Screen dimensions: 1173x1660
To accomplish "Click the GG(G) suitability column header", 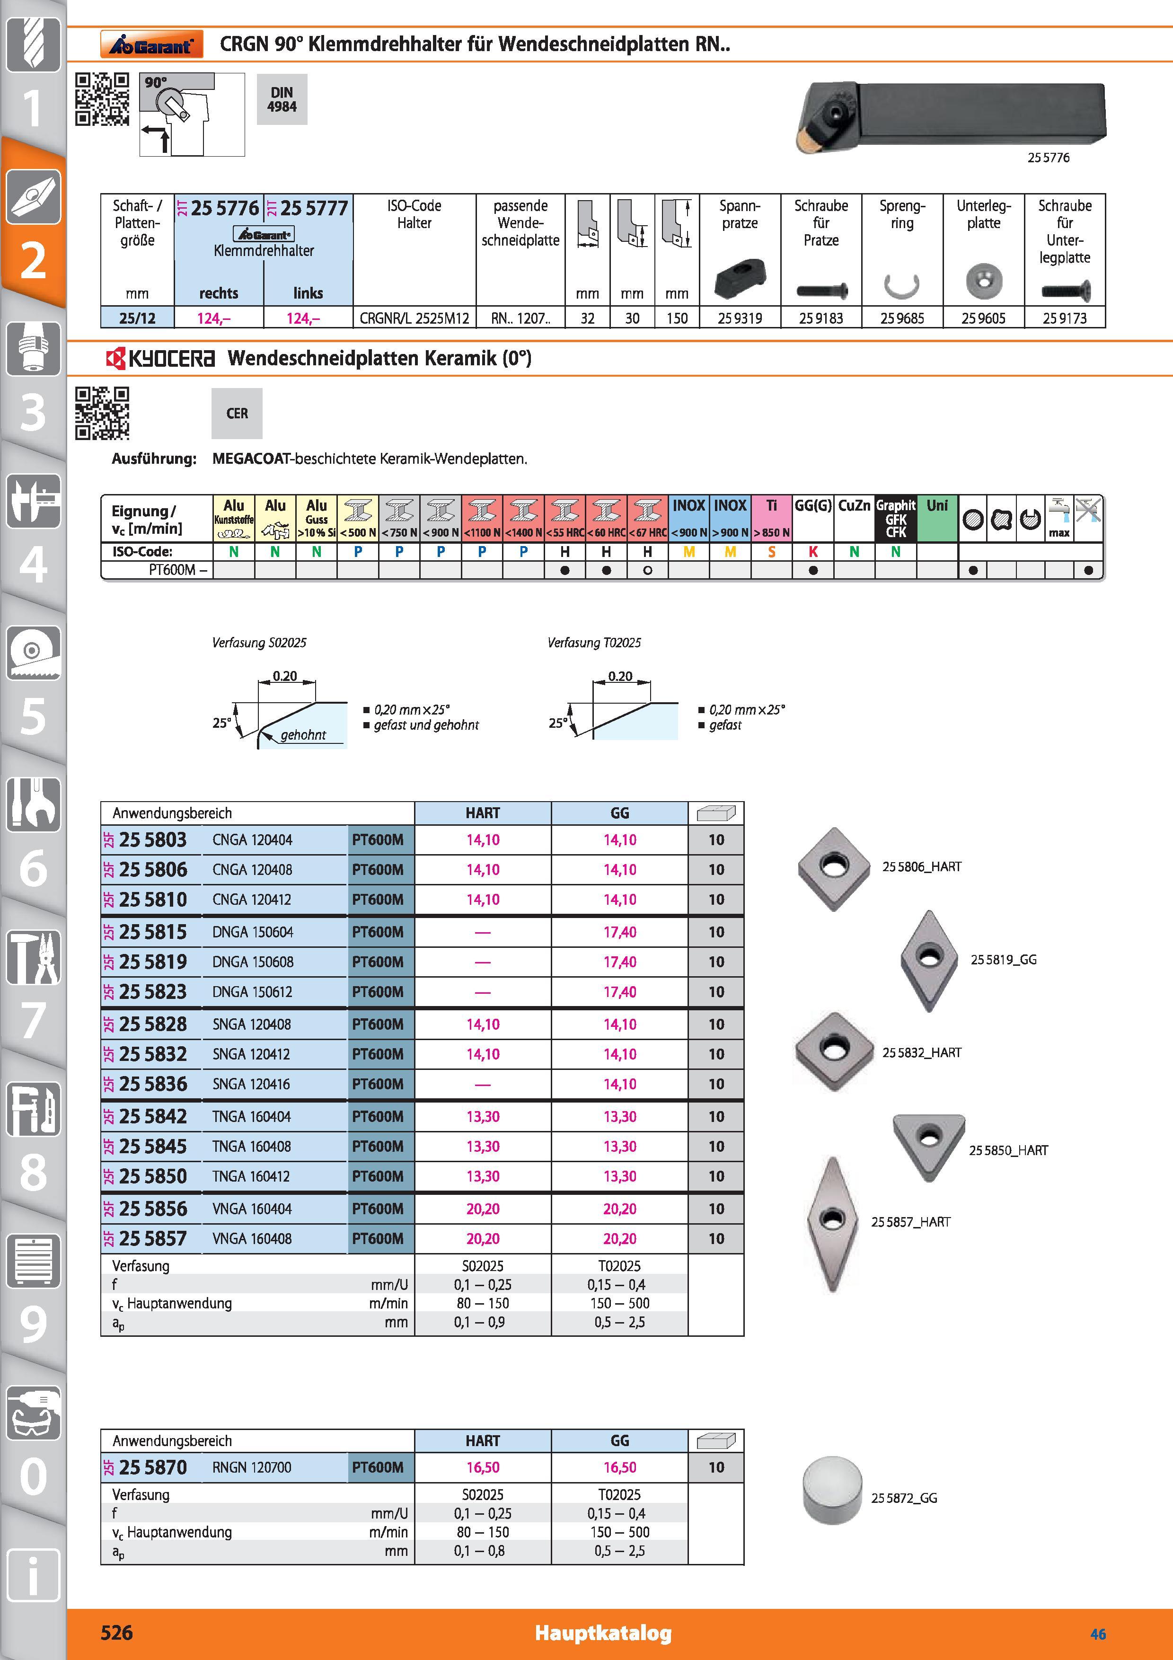I will click(813, 518).
